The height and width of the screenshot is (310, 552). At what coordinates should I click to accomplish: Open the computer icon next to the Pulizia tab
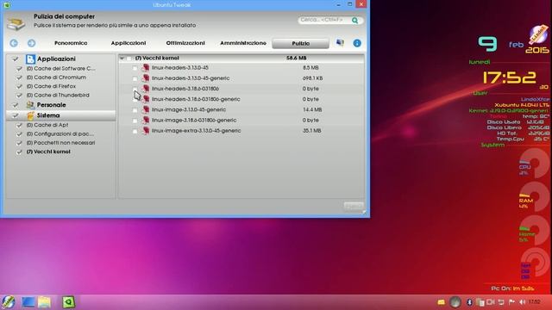(x=340, y=42)
